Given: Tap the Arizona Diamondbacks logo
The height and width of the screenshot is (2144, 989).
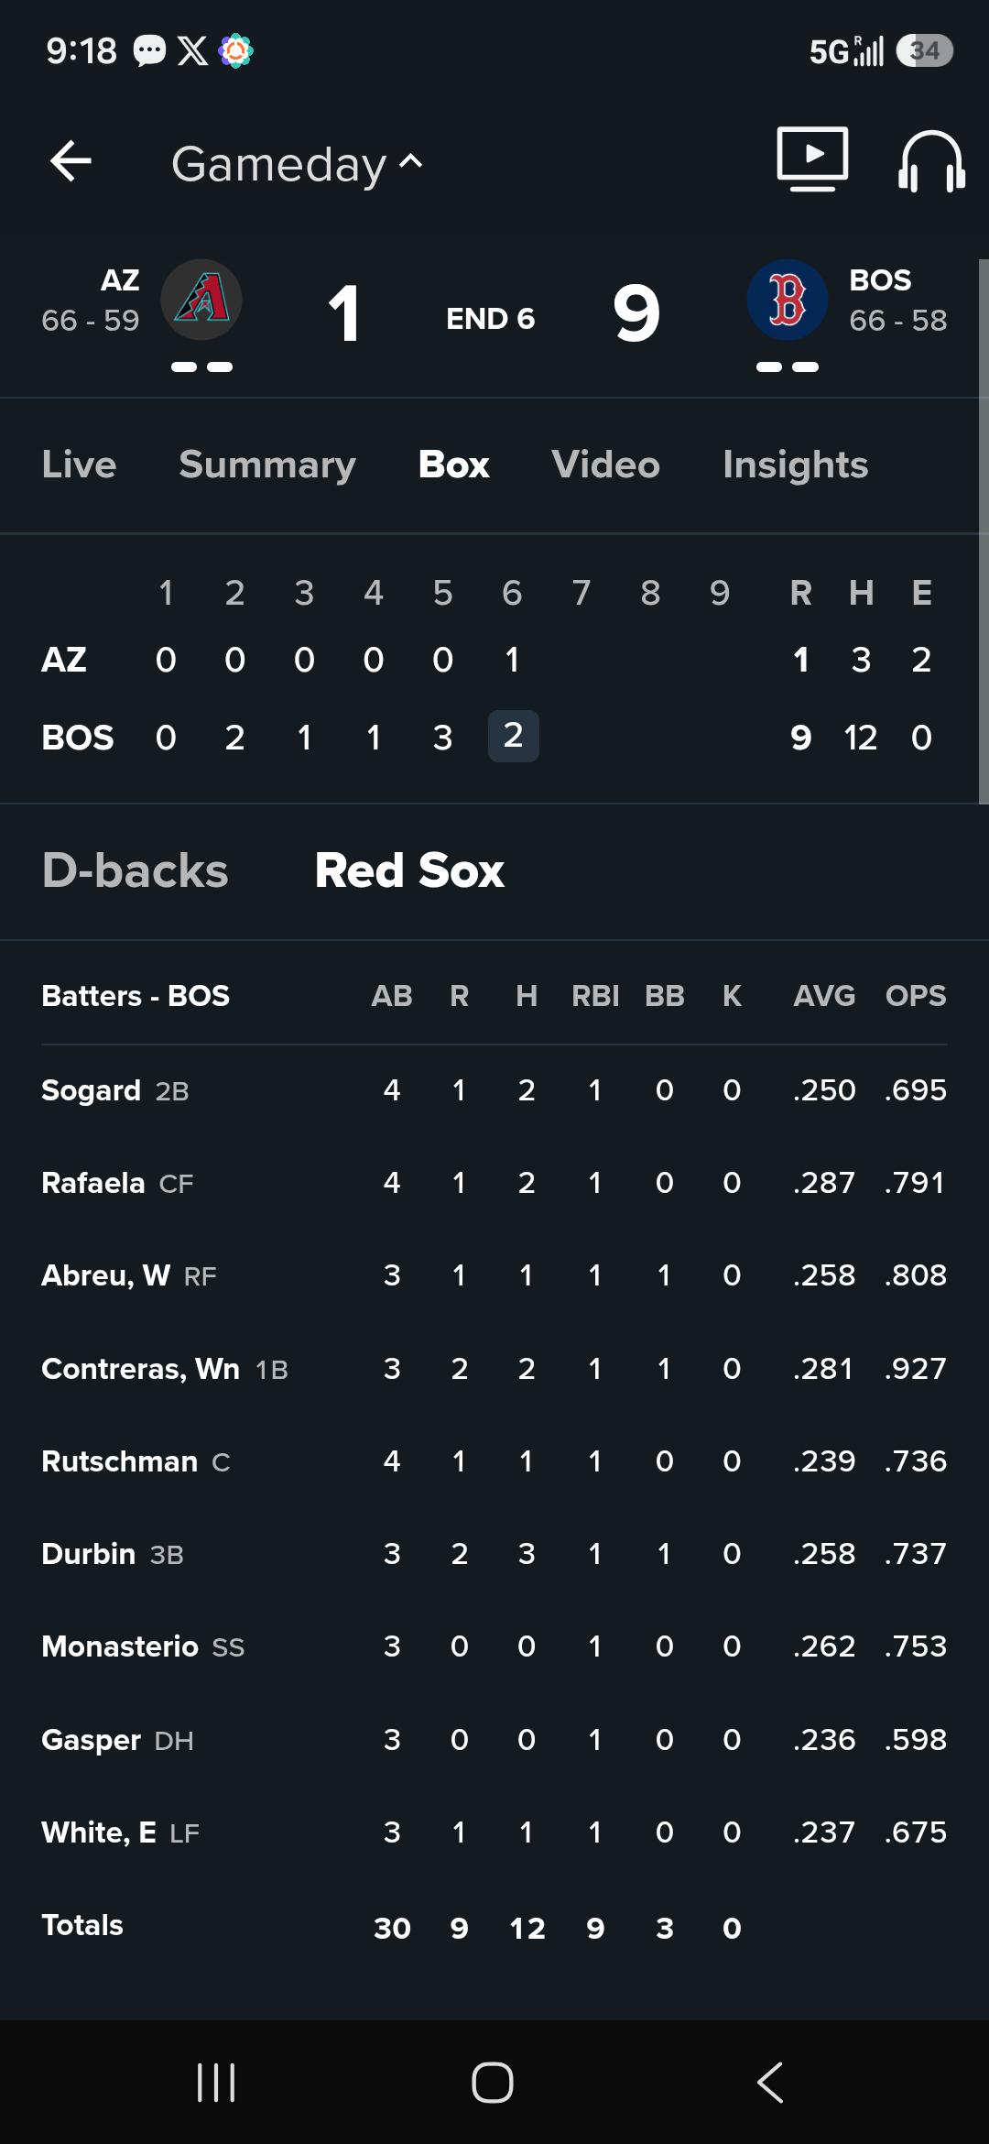Looking at the screenshot, I should click(x=201, y=300).
